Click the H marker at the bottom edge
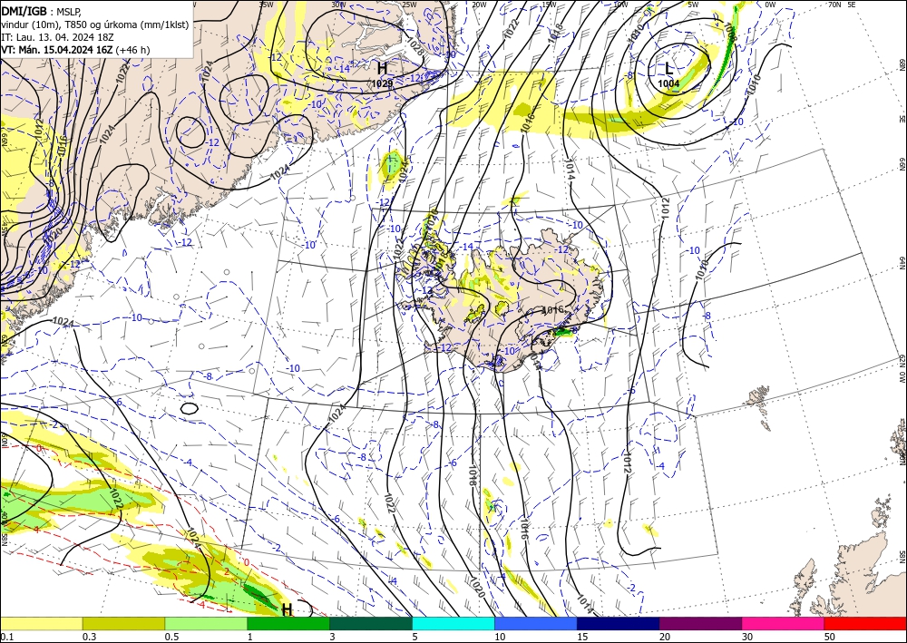907x643 pixels. pyautogui.click(x=287, y=609)
